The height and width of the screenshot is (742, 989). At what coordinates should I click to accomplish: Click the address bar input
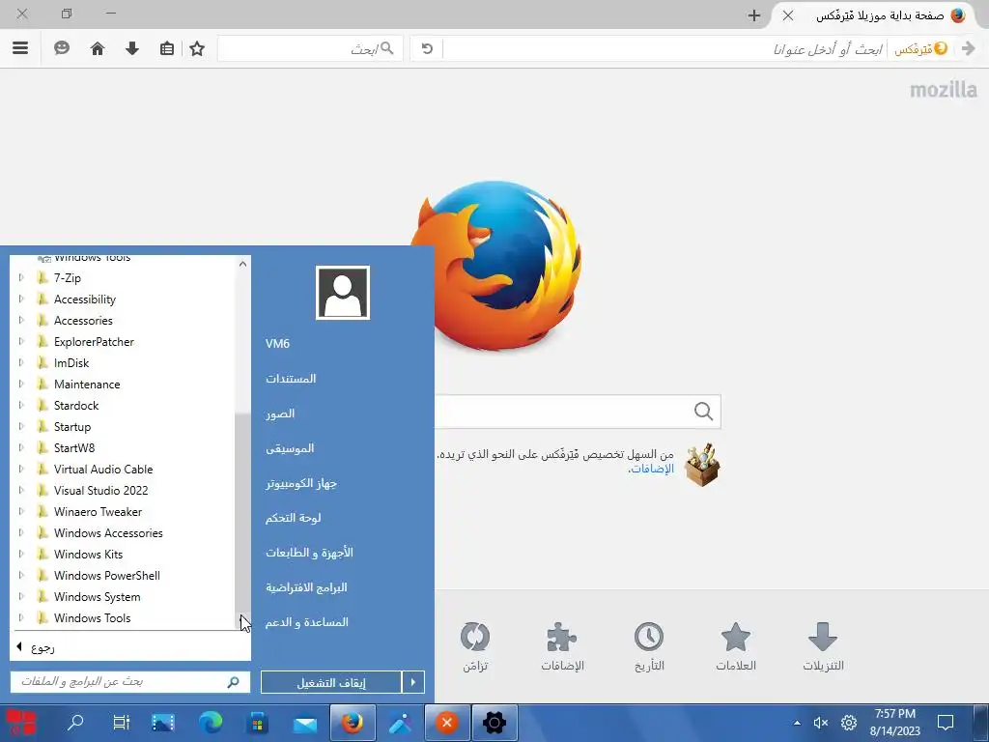coord(665,48)
